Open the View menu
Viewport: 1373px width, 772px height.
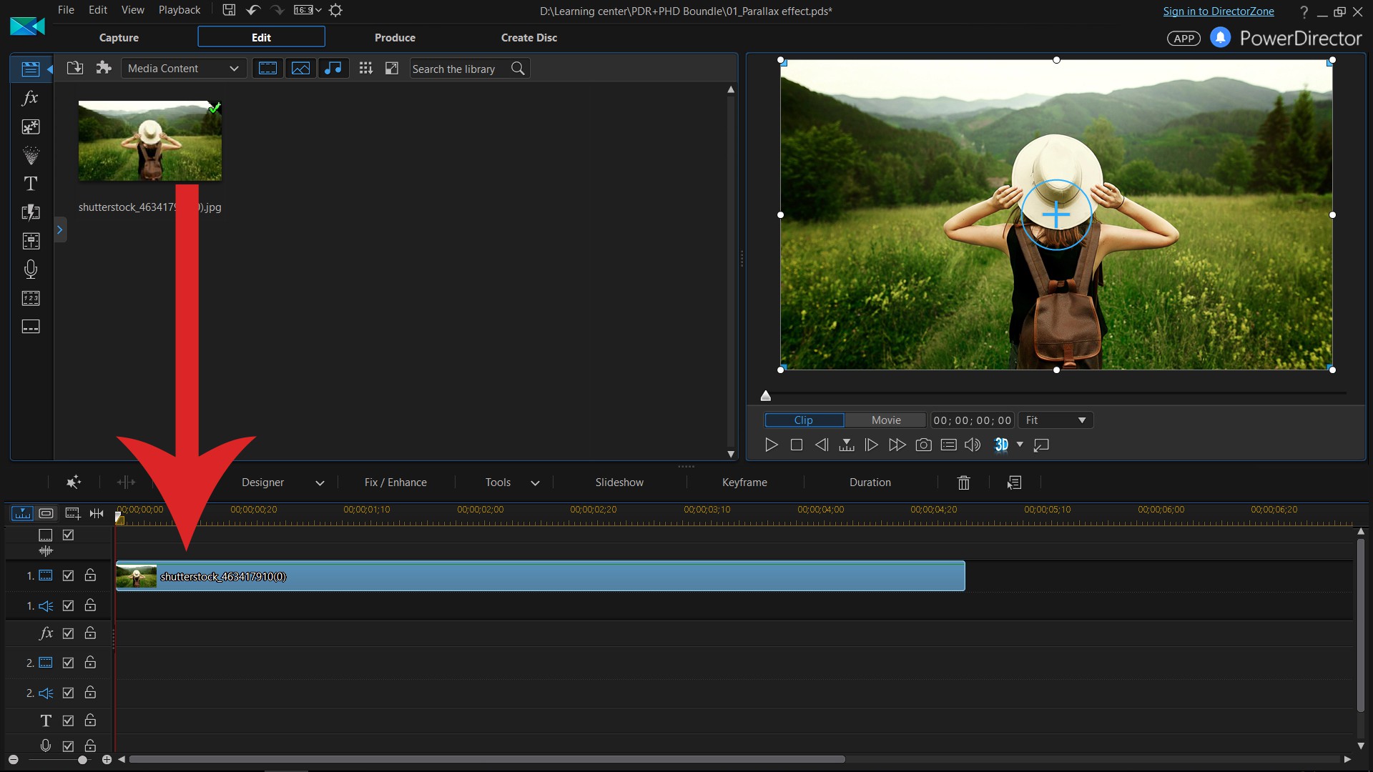tap(132, 10)
